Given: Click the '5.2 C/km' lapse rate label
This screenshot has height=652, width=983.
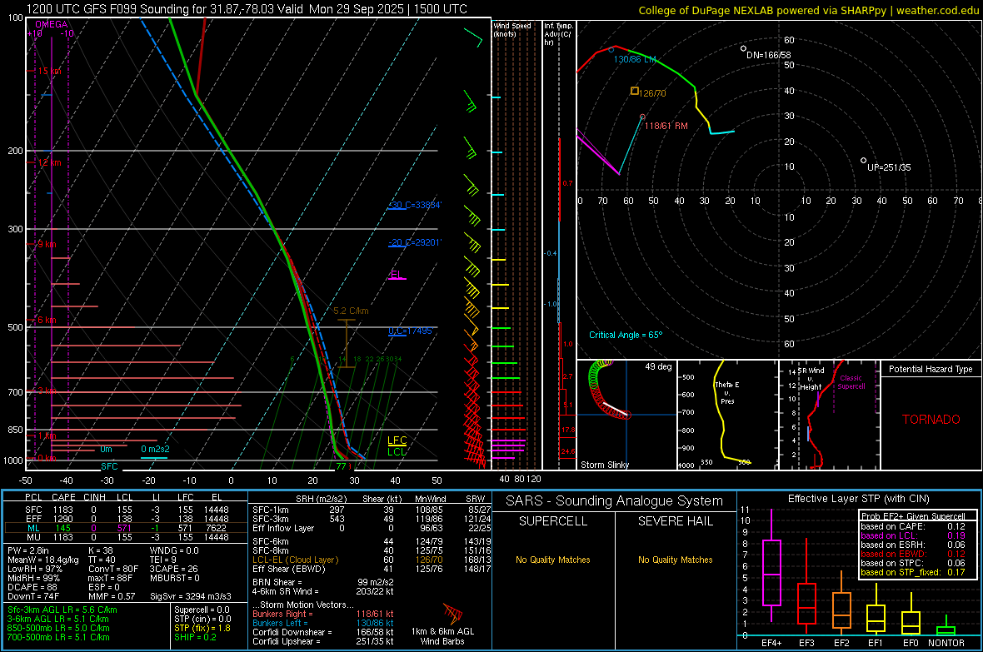Looking at the screenshot, I should 351,311.
